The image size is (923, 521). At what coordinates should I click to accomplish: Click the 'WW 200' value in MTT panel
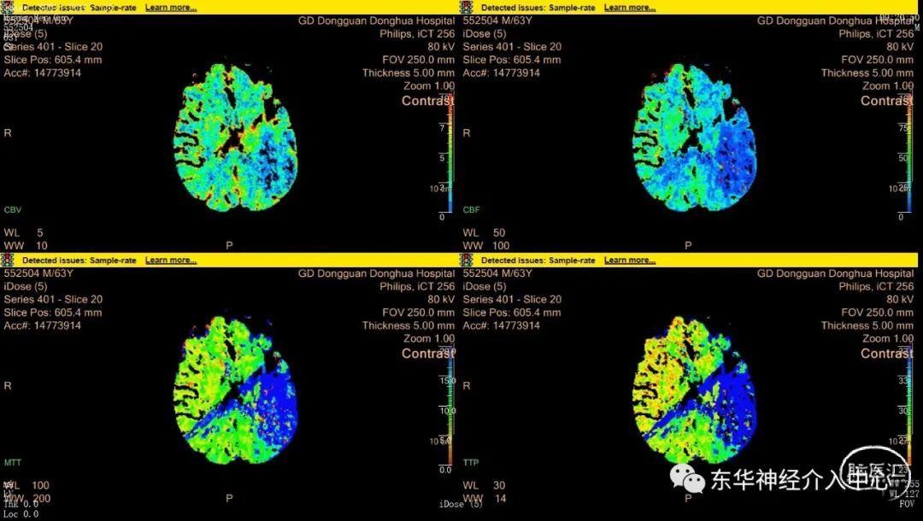click(x=27, y=499)
